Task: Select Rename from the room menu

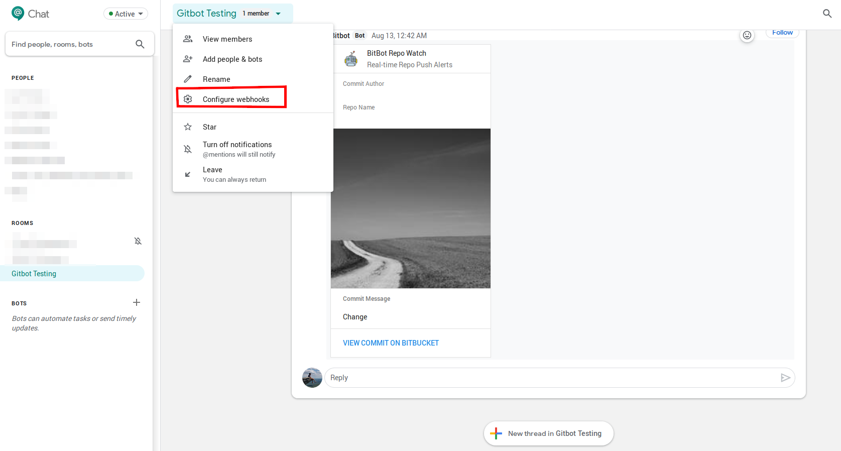Action: point(253,79)
